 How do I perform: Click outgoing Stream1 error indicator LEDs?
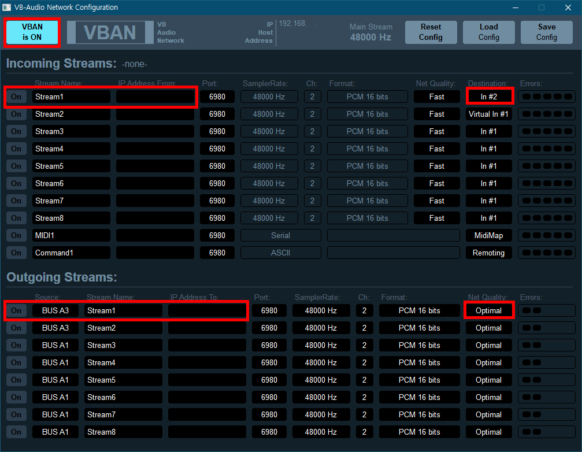point(547,310)
